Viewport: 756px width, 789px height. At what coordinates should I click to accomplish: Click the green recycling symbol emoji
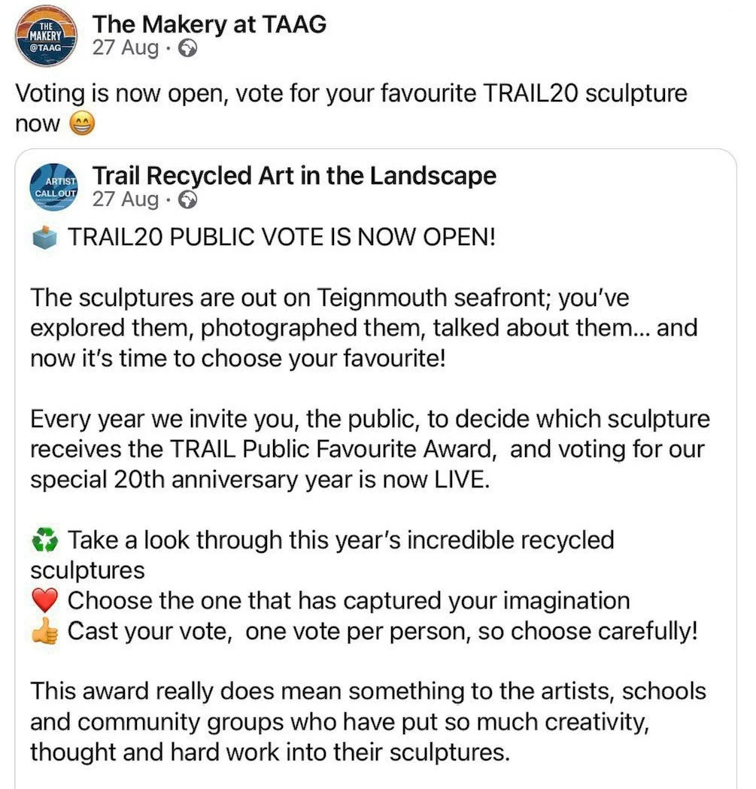pyautogui.click(x=45, y=541)
